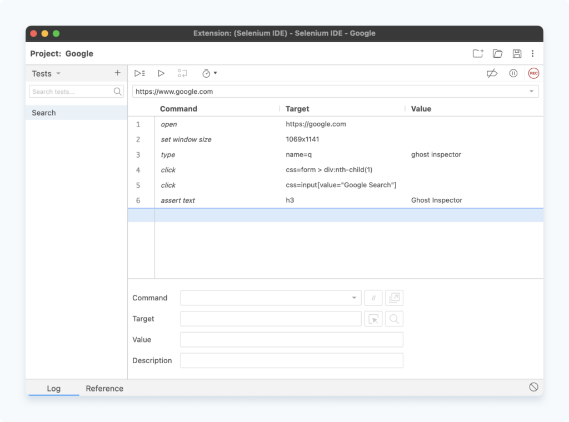This screenshot has height=422, width=569.
Task: Run current test play icon
Action: (x=161, y=73)
